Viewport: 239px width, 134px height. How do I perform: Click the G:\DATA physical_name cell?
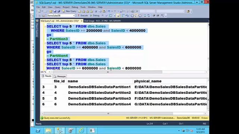click(x=170, y=104)
